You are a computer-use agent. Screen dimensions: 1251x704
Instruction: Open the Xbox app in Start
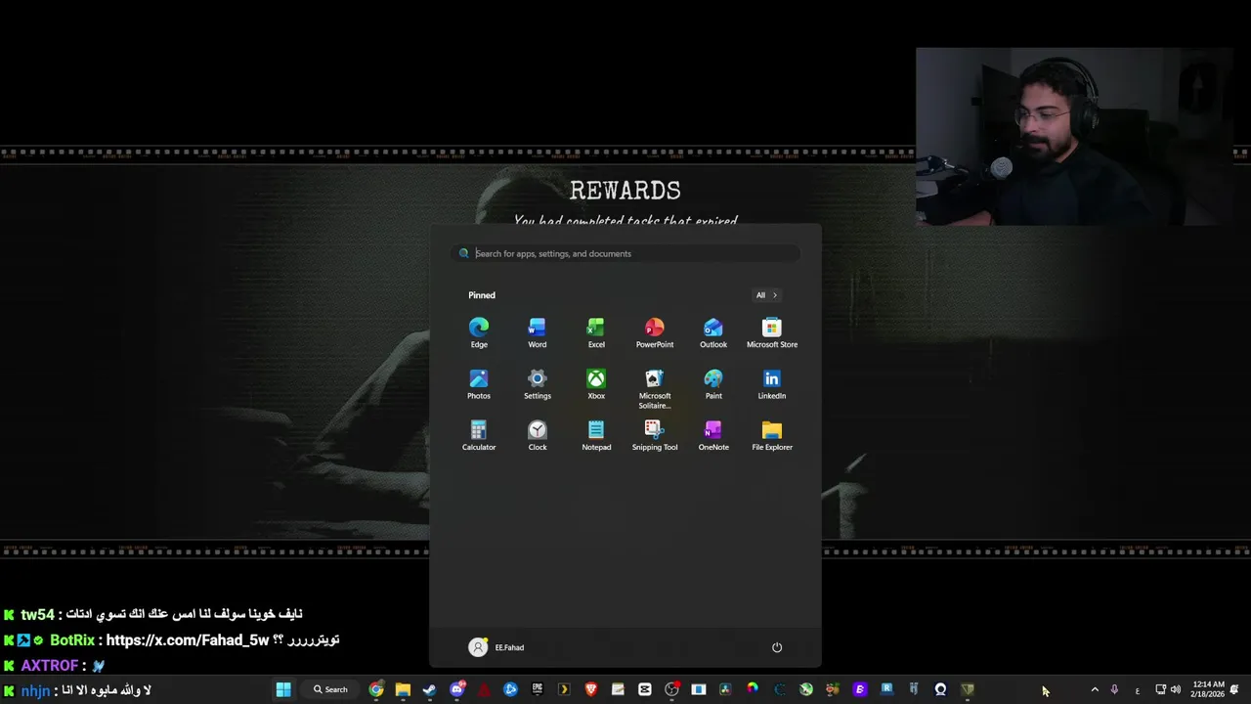pyautogui.click(x=596, y=384)
